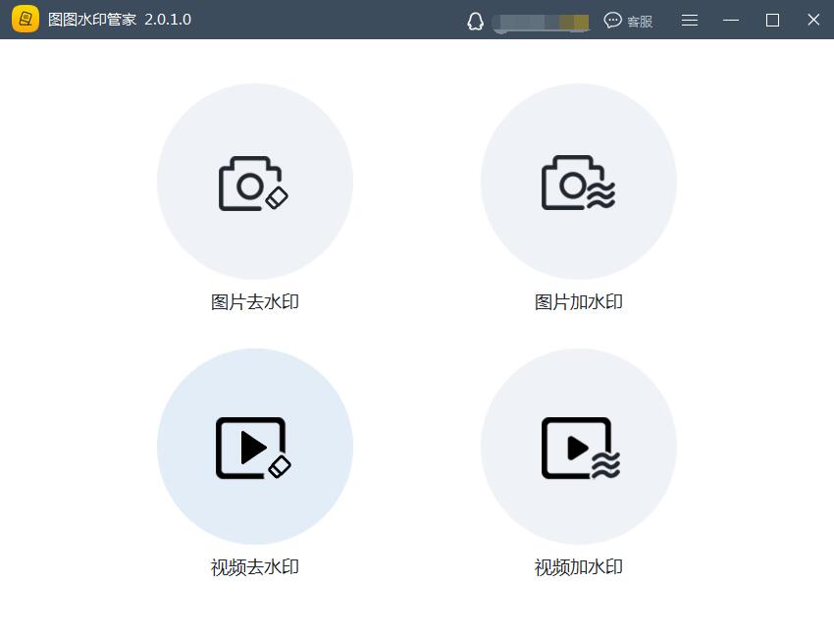This screenshot has height=638, width=834.
Task: Select the video add-watermark play icon
Action: [578, 448]
